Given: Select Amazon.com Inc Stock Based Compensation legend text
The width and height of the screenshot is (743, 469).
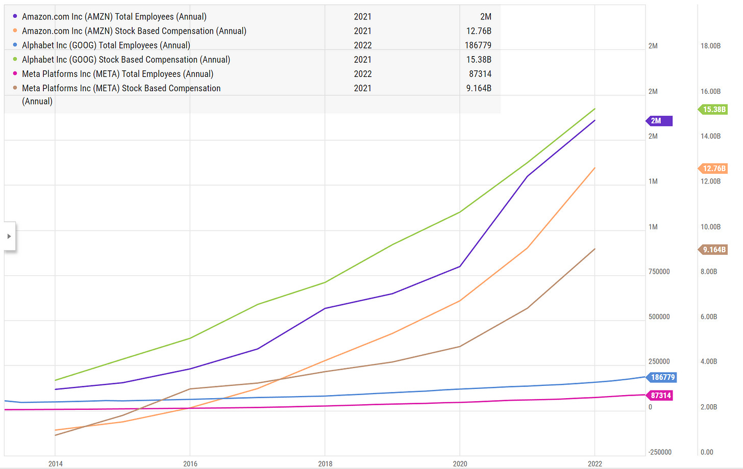Looking at the screenshot, I should click(x=134, y=31).
